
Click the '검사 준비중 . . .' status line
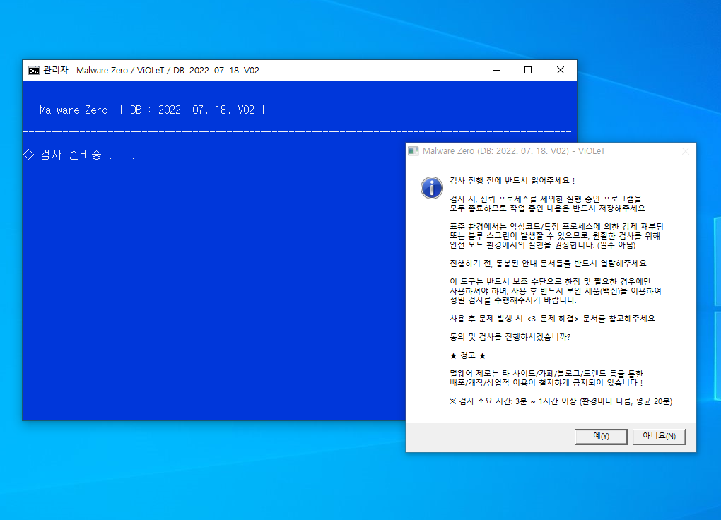79,155
